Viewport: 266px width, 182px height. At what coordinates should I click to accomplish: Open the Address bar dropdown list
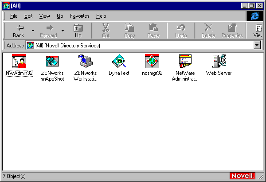pos(257,46)
